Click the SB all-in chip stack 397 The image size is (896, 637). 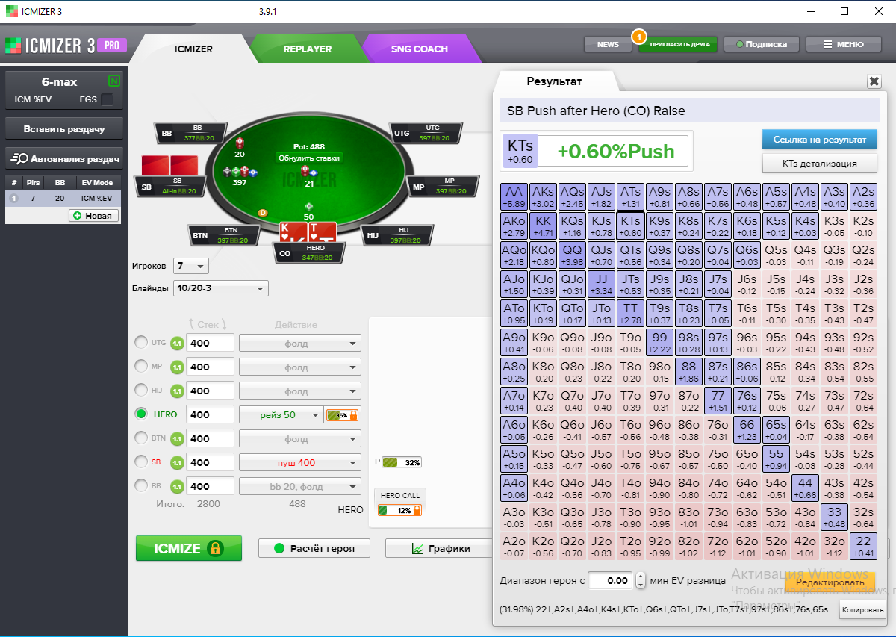tap(240, 172)
